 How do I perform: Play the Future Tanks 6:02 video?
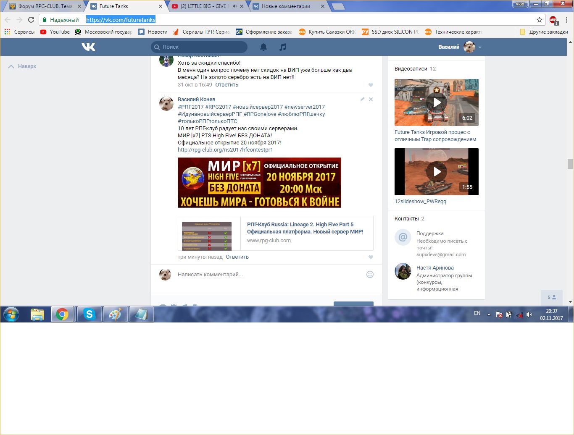click(x=437, y=102)
